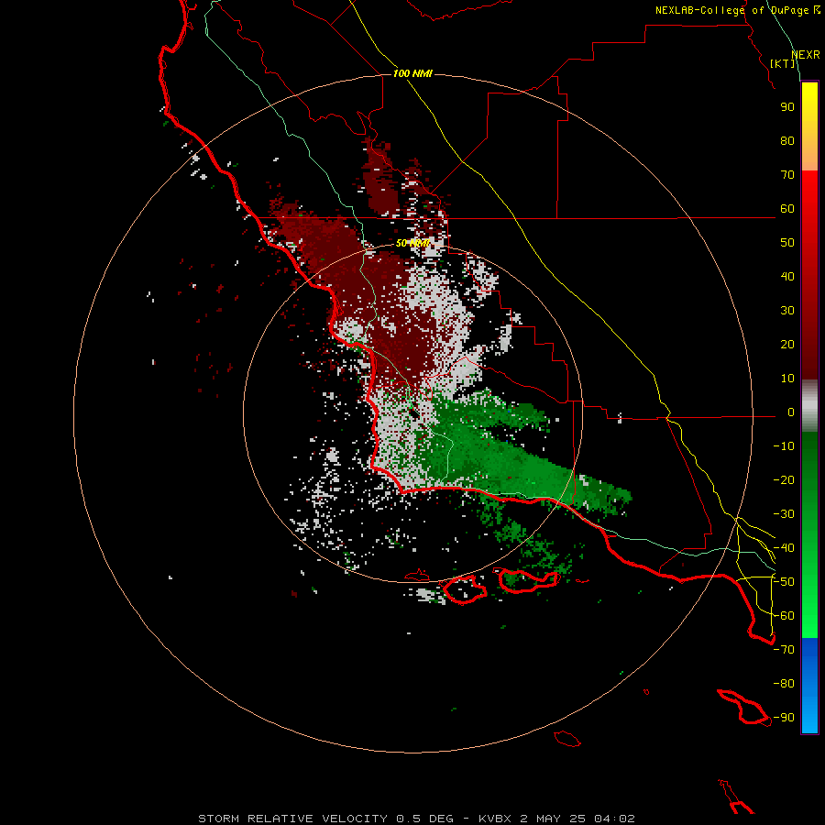Image resolution: width=825 pixels, height=825 pixels.
Task: Click the 50 value on the velocity scale
Action: tap(787, 243)
